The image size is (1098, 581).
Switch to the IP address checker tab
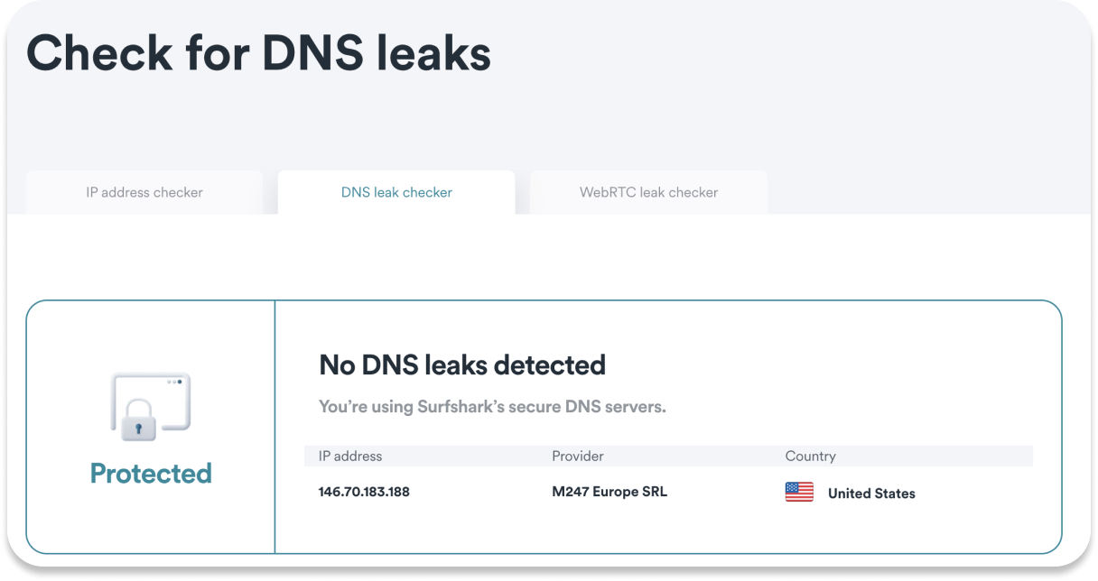click(x=144, y=192)
